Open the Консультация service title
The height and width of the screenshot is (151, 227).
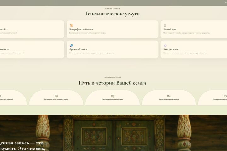click(170, 49)
